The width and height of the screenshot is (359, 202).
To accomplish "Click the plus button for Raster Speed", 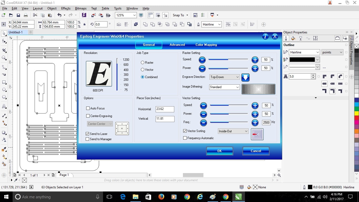I will (x=255, y=60).
